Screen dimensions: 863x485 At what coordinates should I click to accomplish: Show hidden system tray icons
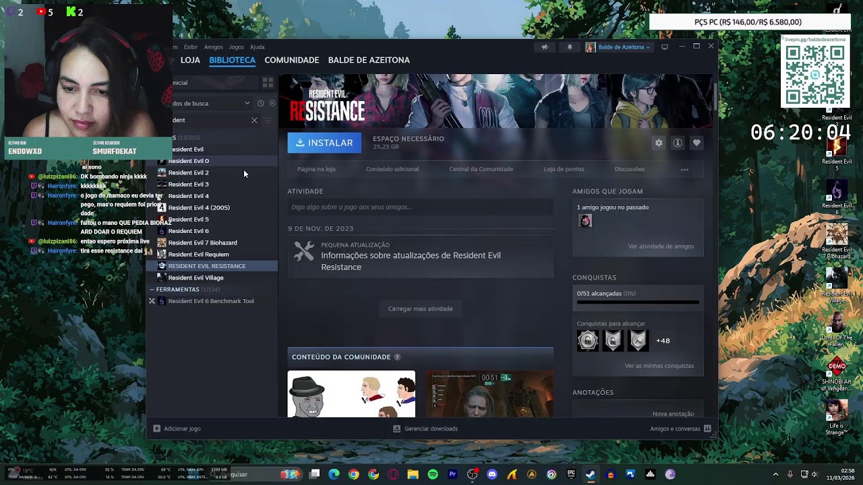tap(775, 474)
